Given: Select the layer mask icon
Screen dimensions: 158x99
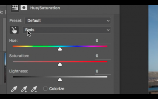Looking at the screenshot, I should (24, 8).
